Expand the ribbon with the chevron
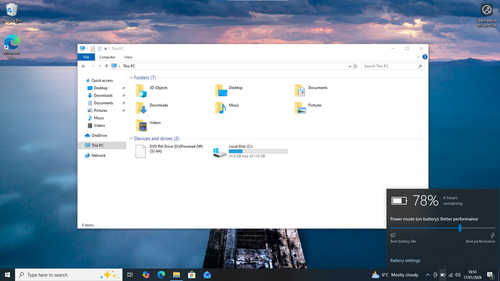The width and height of the screenshot is (500, 281). coord(418,57)
